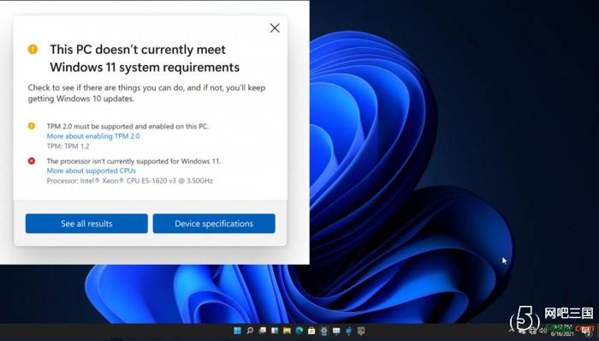Open the Widgets panel icon
599x341 pixels.
(275, 331)
